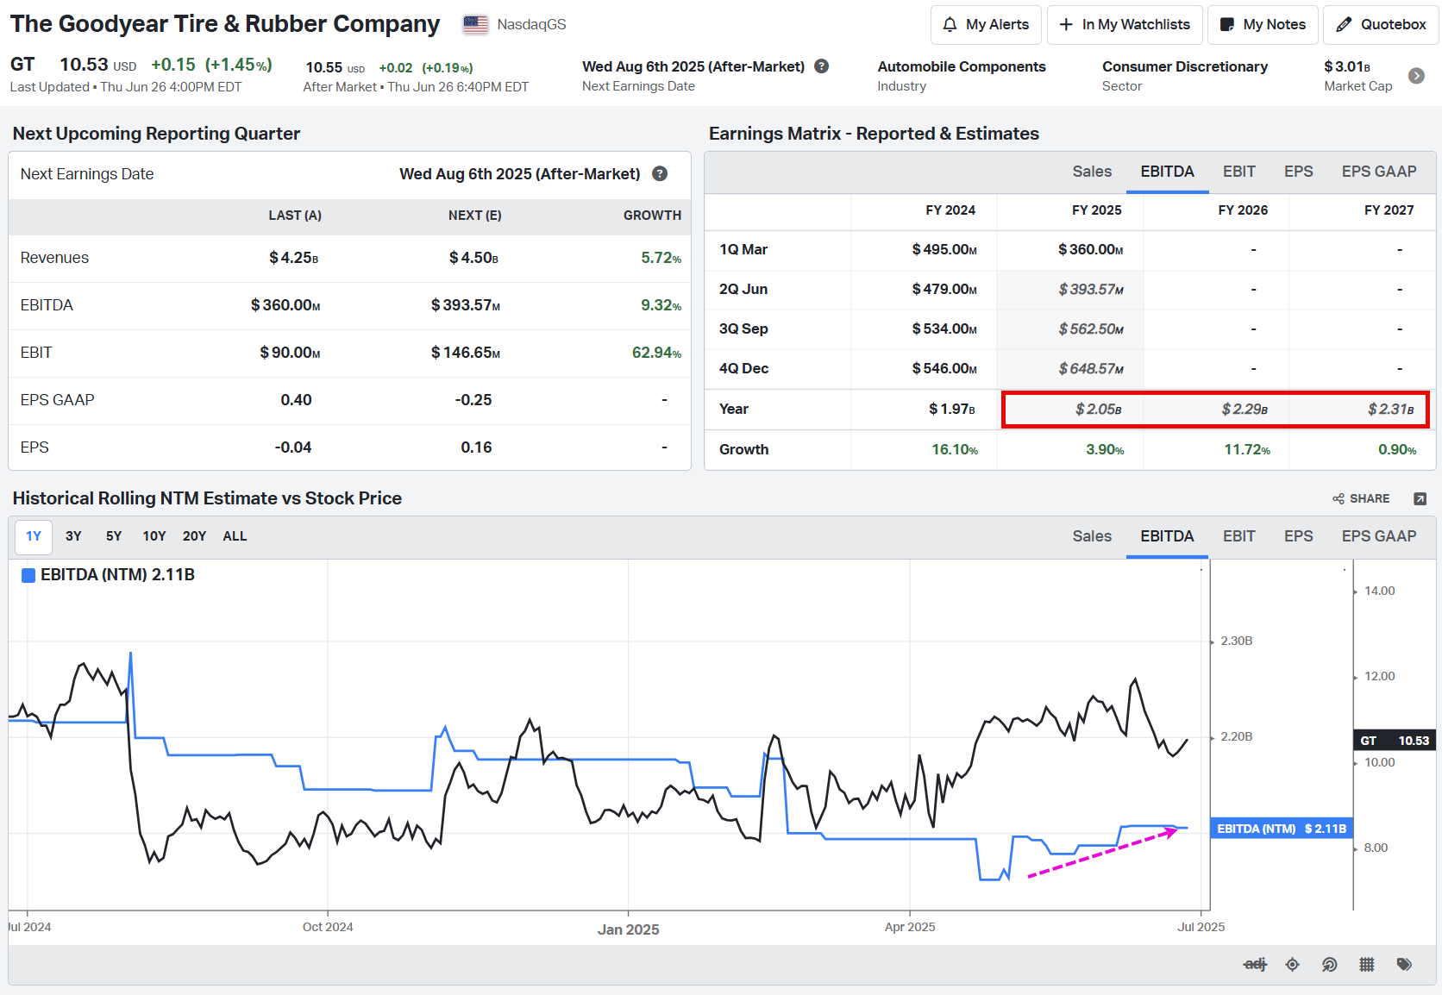Click the EBITDA (NTM) $2.11B axis label
Image resolution: width=1442 pixels, height=995 pixels.
point(1282,829)
